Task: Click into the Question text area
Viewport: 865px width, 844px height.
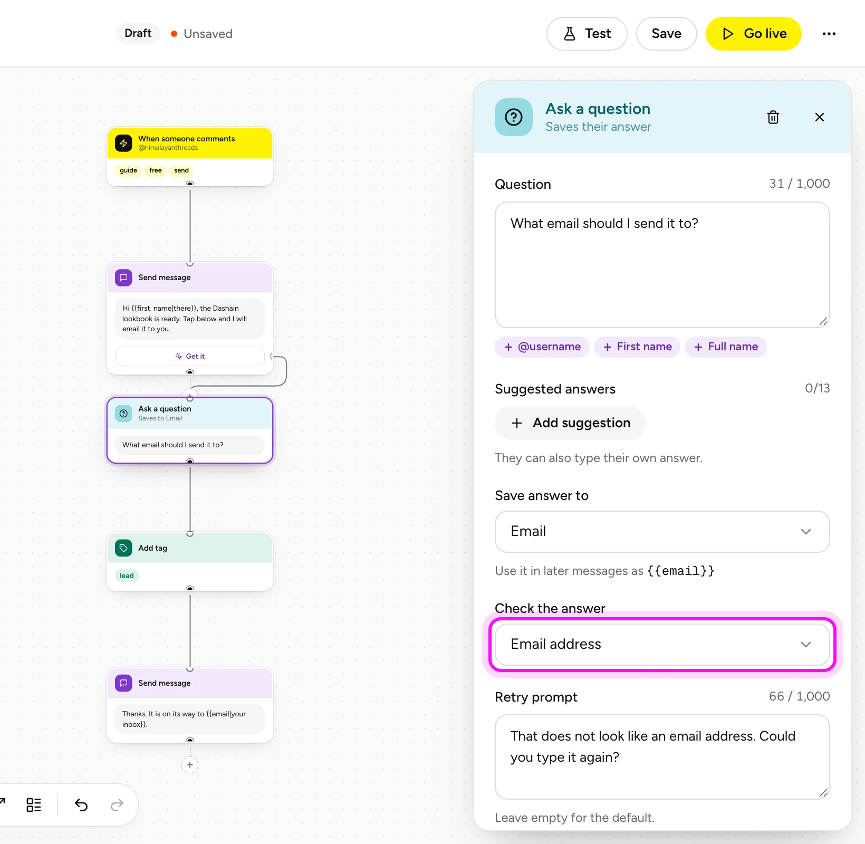Action: 662,265
